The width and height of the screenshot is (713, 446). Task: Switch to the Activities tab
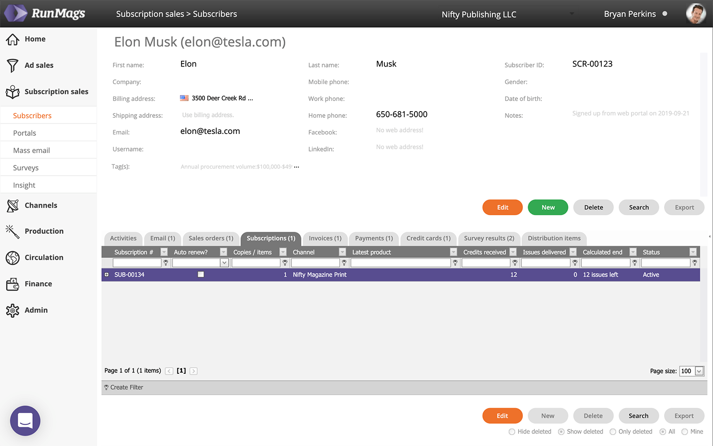pos(123,238)
